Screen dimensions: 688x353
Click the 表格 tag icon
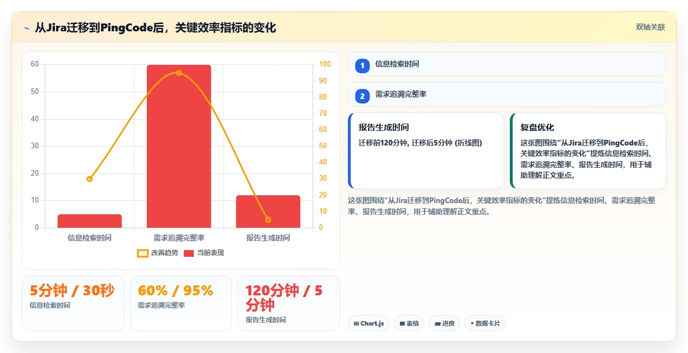coord(402,324)
